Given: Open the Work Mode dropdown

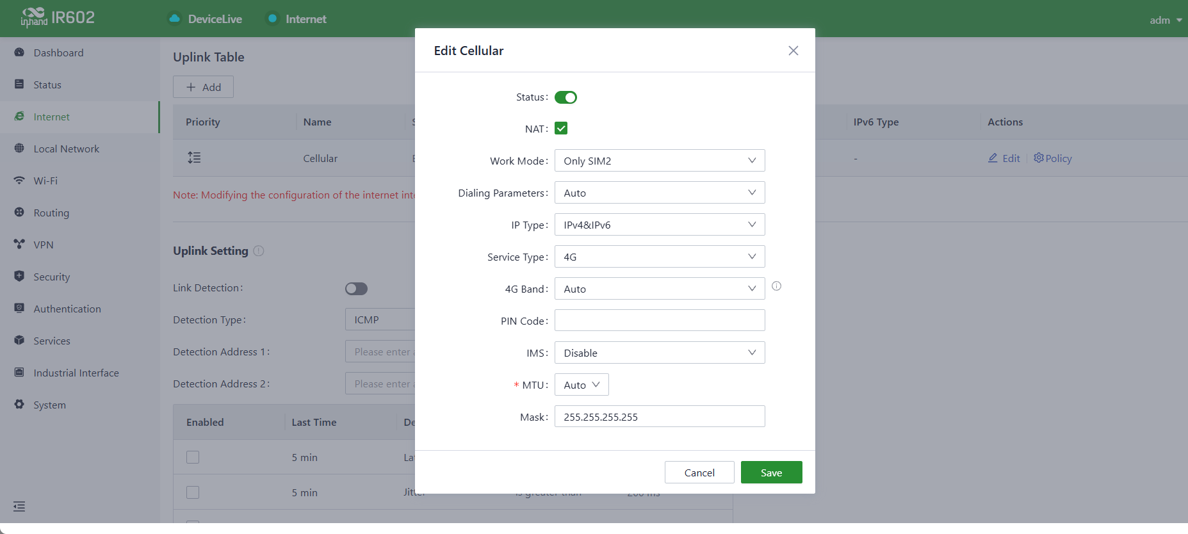Looking at the screenshot, I should (660, 161).
